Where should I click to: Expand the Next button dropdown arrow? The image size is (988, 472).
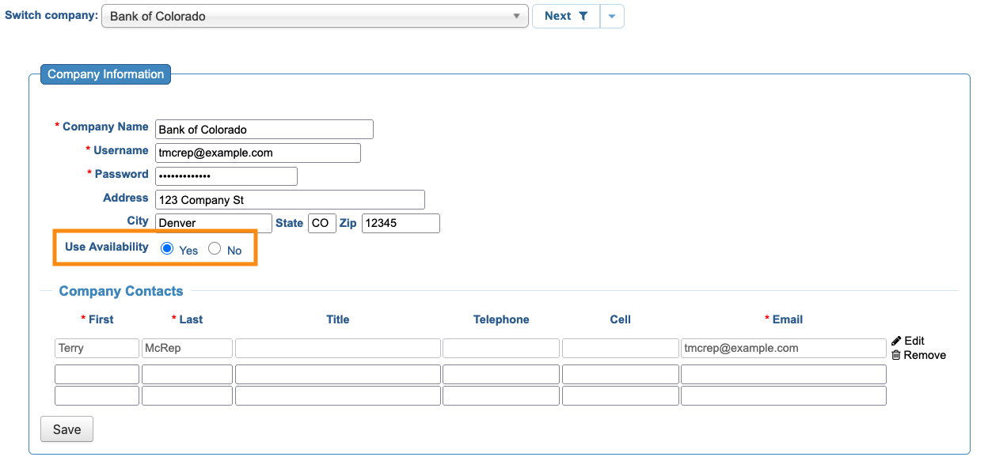coord(612,16)
